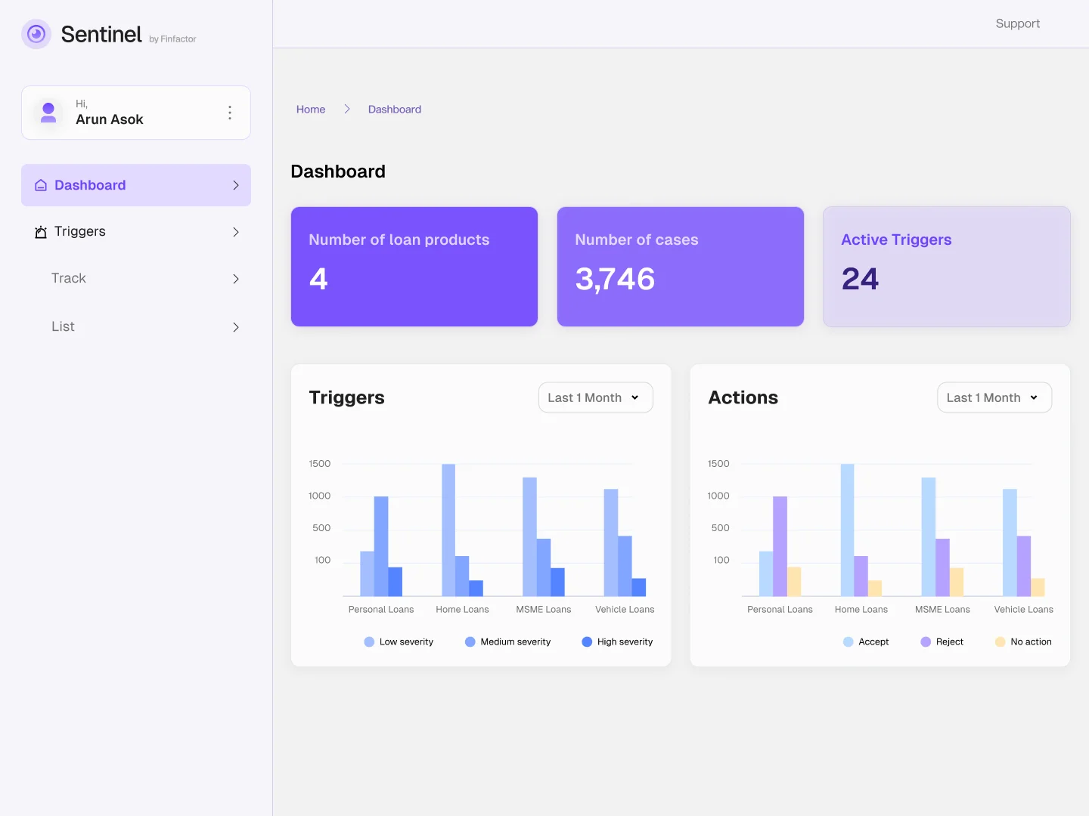Expand the Triggers sidebar chevron
This screenshot has width=1089, height=816.
[236, 232]
